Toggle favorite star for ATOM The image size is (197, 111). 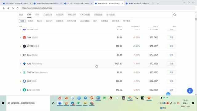pyautogui.click(x=21, y=46)
